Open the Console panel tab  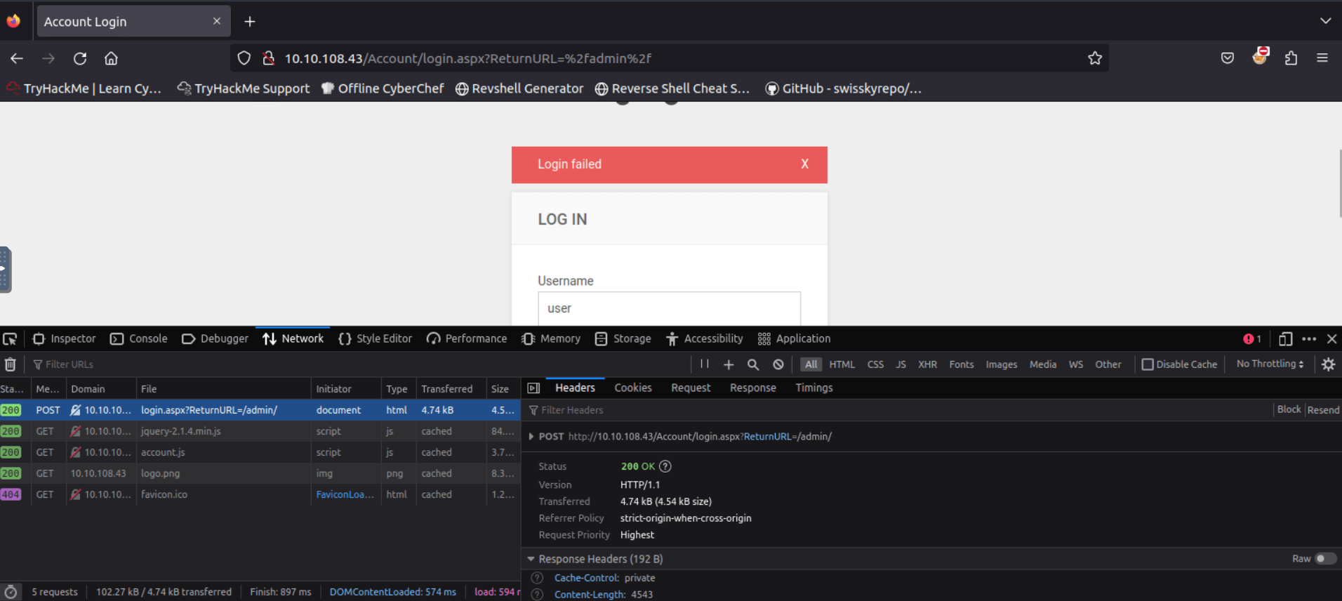coord(139,338)
